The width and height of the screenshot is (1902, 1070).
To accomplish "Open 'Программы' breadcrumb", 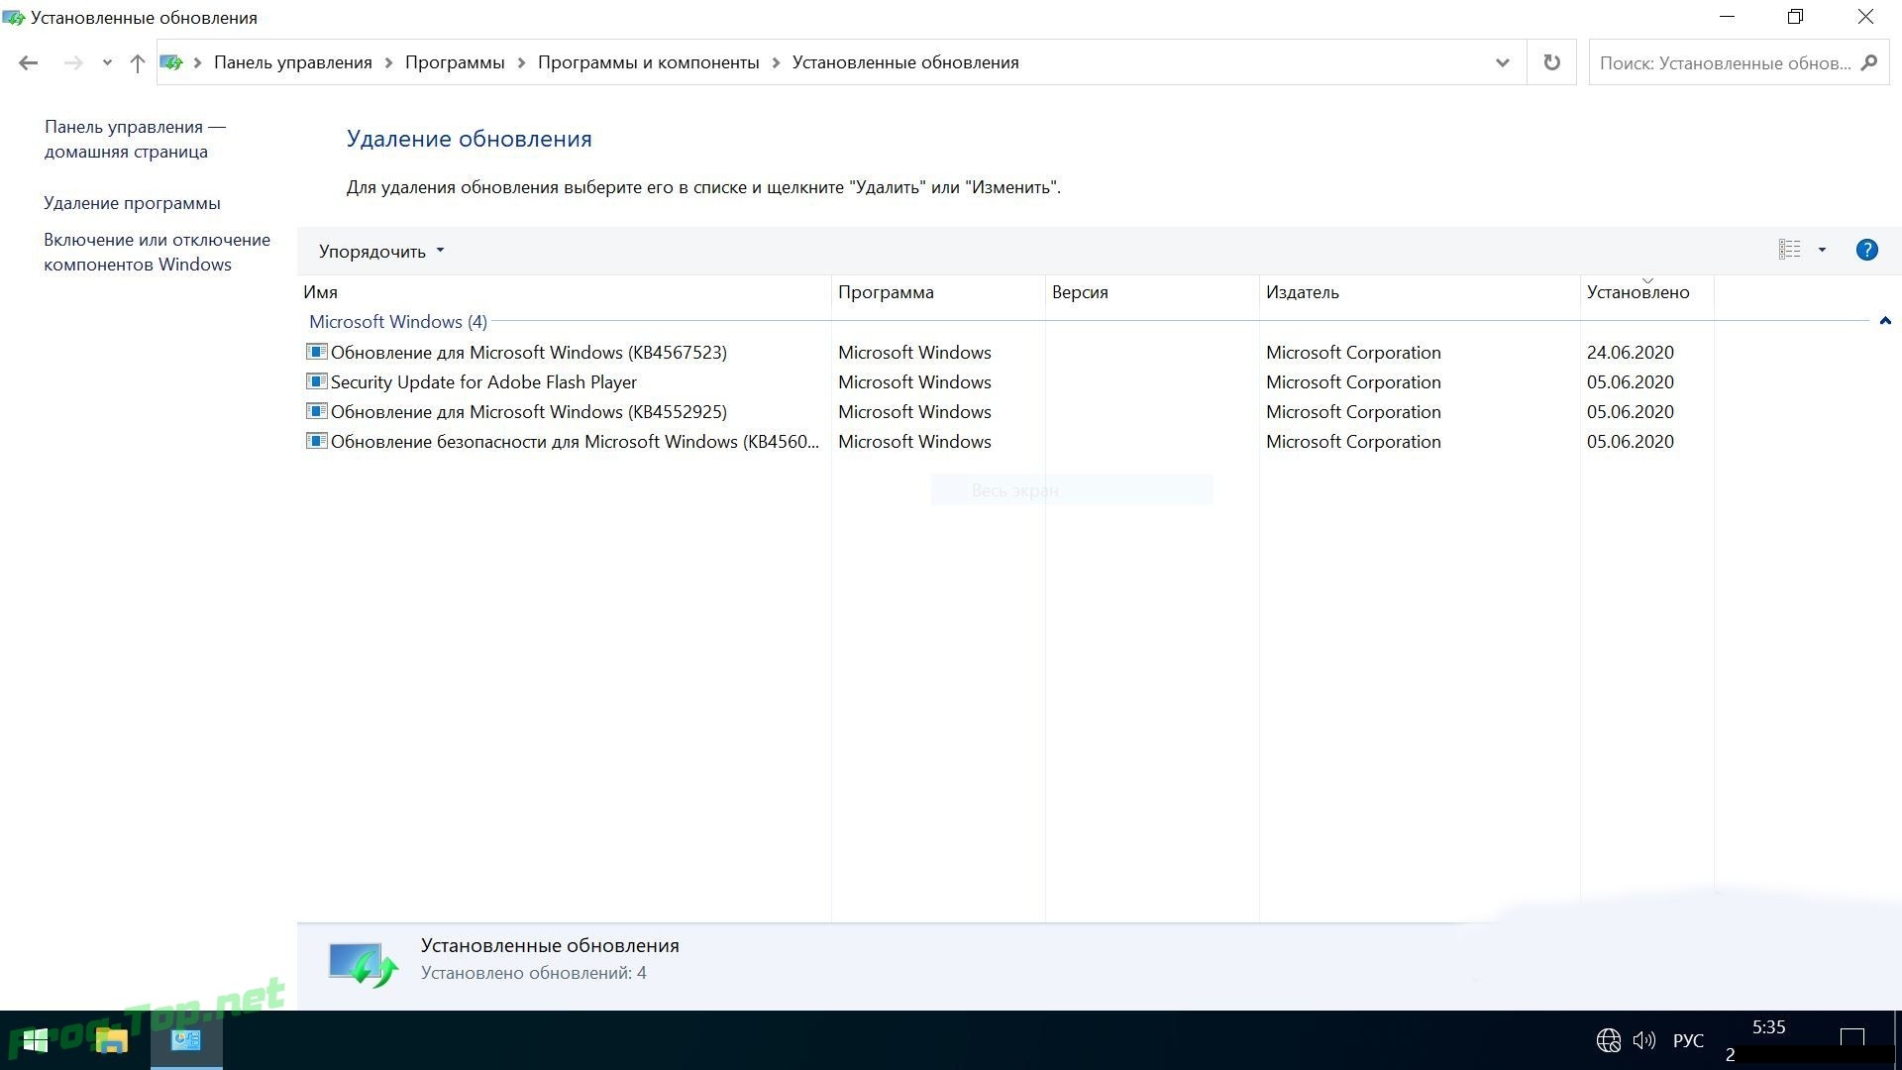I will pyautogui.click(x=455, y=62).
